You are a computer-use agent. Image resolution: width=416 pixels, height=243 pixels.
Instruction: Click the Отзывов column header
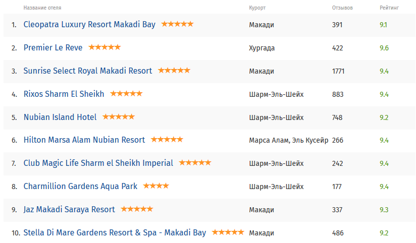(x=342, y=9)
